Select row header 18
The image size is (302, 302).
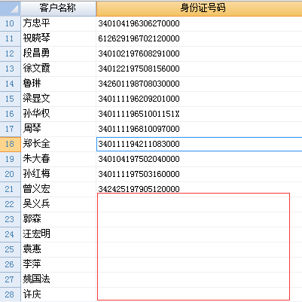[x=10, y=144]
